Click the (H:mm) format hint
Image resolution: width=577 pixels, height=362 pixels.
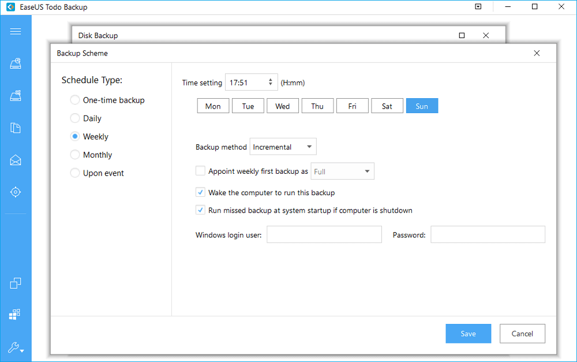[x=293, y=83]
